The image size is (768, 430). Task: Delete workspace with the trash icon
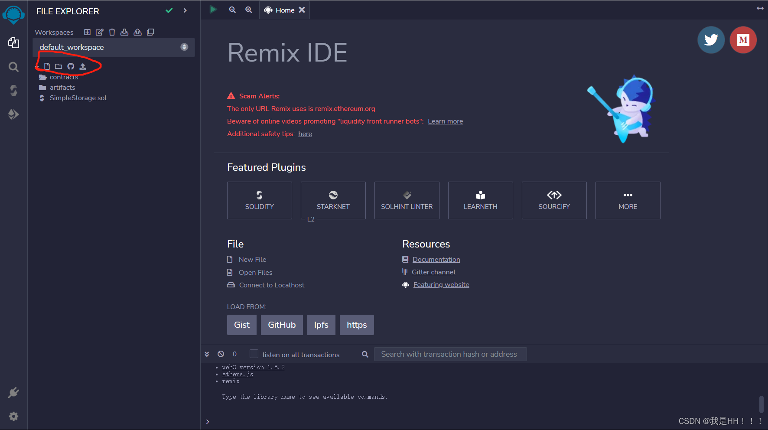(112, 32)
